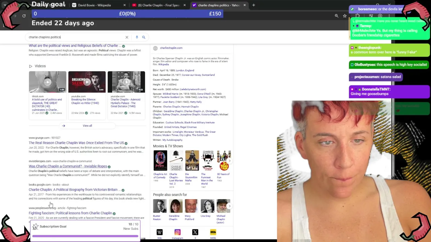
Task: Open the Hannah Chaplin parent link
Action: pyautogui.click(x=190, y=107)
